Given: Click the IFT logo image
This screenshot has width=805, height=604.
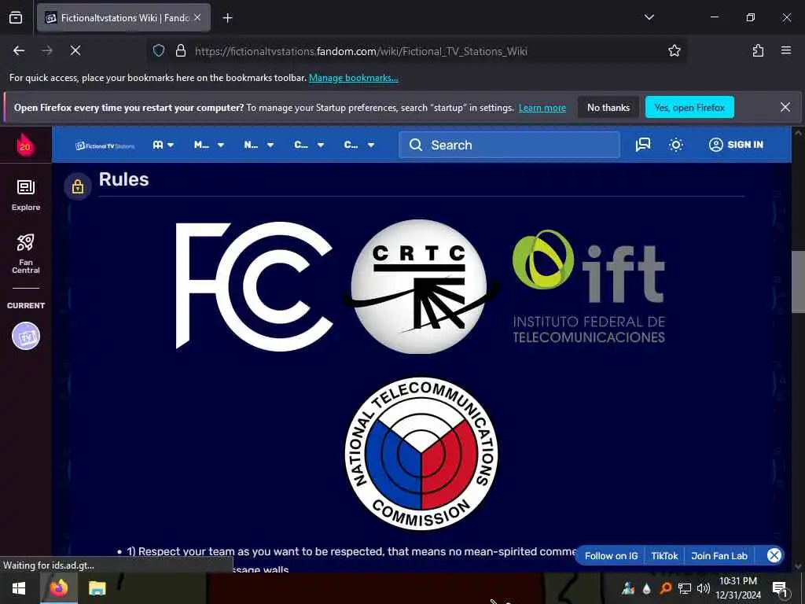Looking at the screenshot, I should (x=589, y=286).
